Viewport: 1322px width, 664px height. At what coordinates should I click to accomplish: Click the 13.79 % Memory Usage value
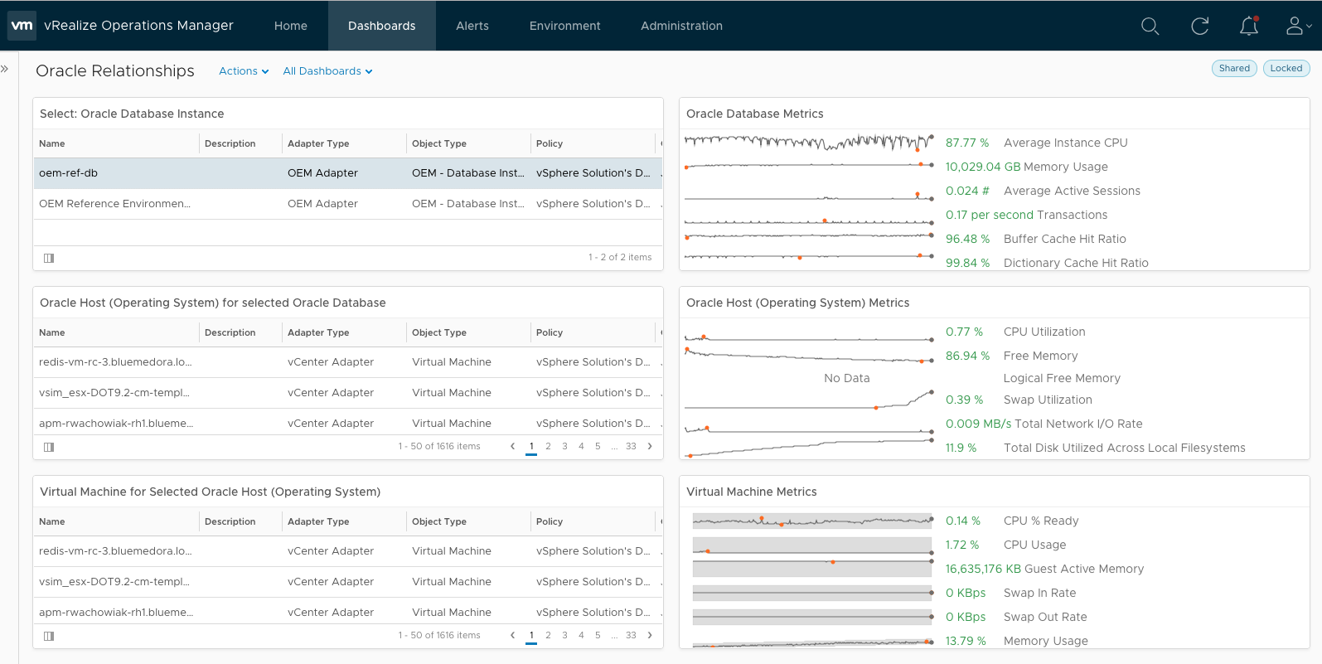[x=966, y=641]
